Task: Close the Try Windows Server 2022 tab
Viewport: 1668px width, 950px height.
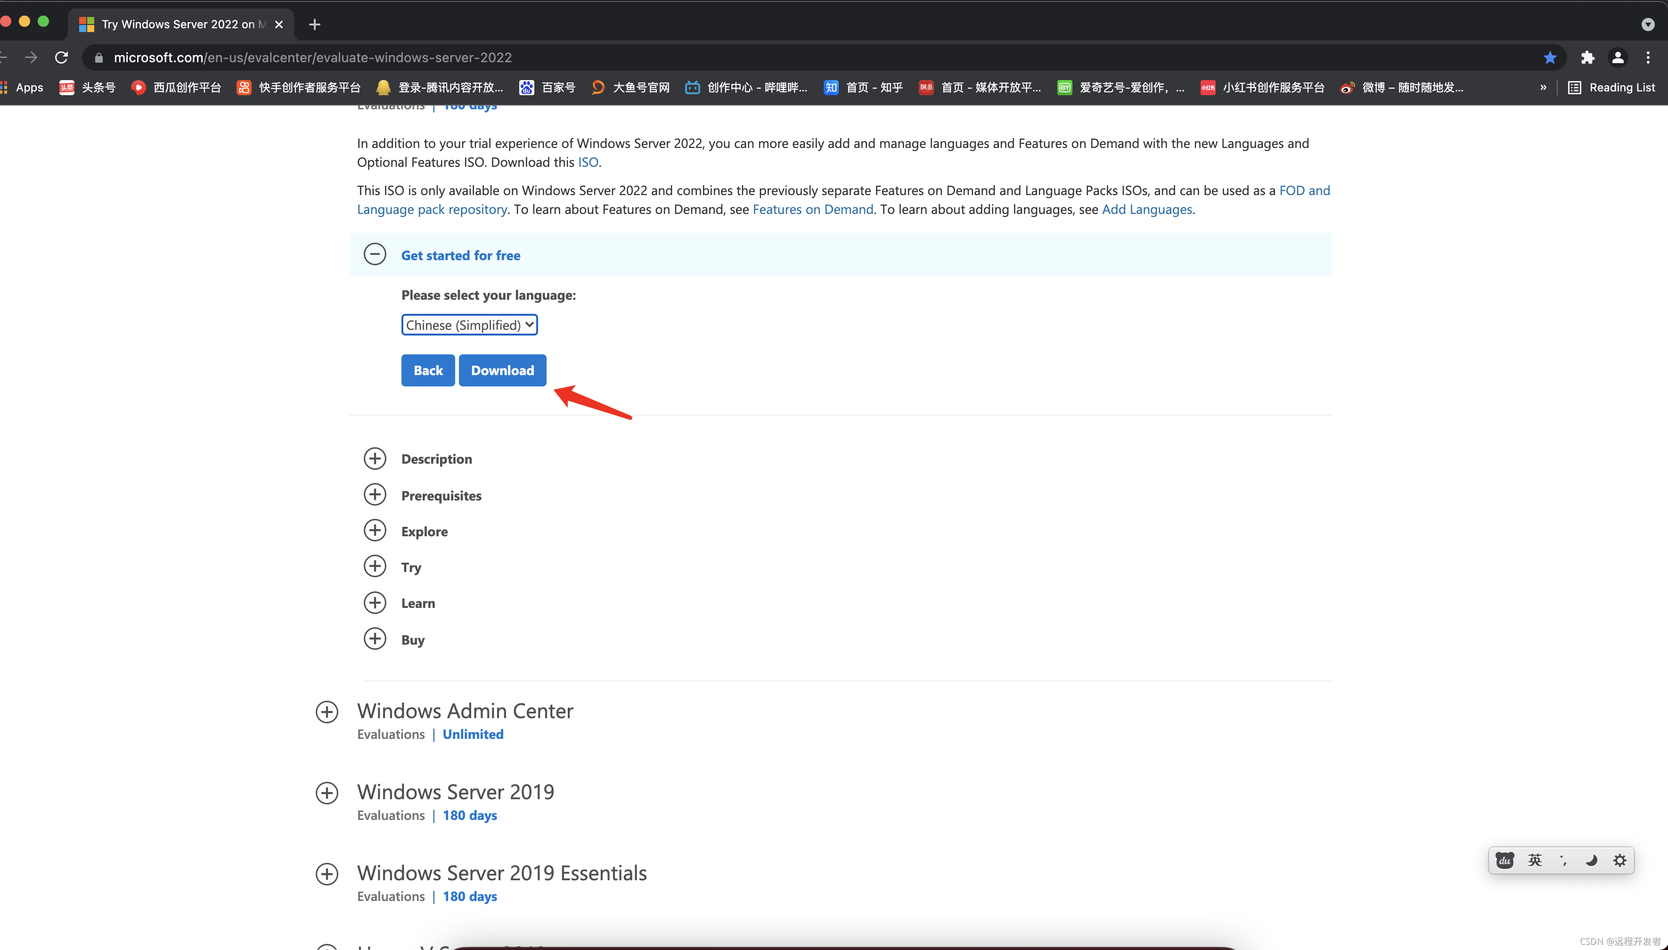Action: point(278,24)
